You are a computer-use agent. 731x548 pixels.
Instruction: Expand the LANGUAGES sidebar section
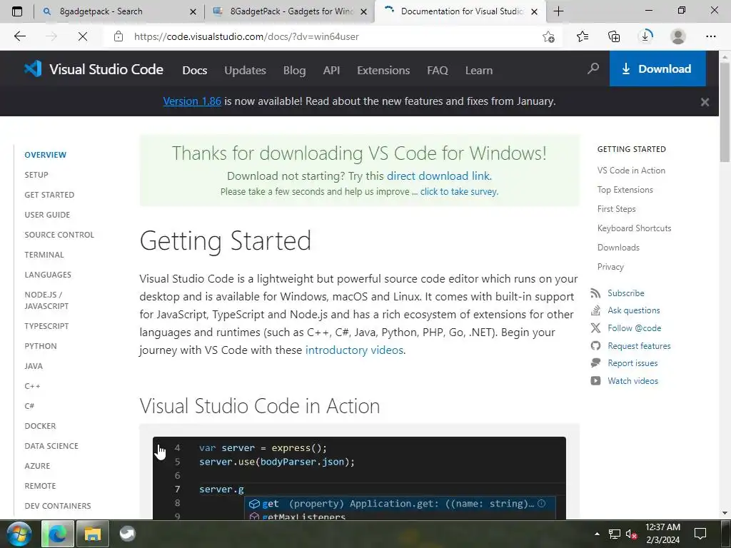coord(48,275)
